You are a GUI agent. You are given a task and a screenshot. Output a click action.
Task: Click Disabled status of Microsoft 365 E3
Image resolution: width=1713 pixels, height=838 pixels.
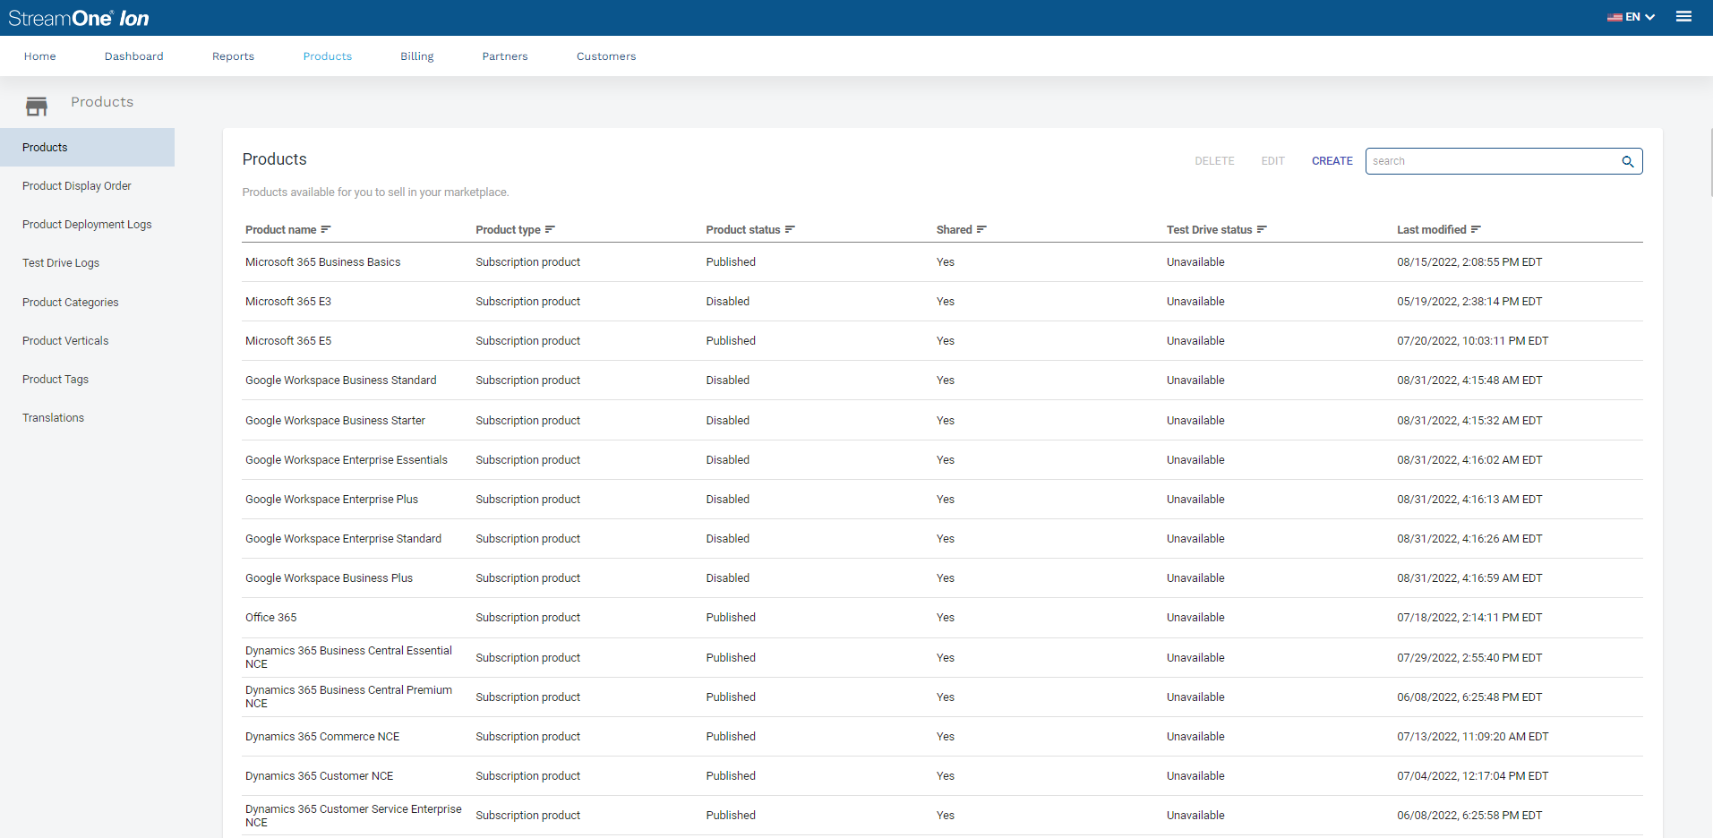coord(727,302)
